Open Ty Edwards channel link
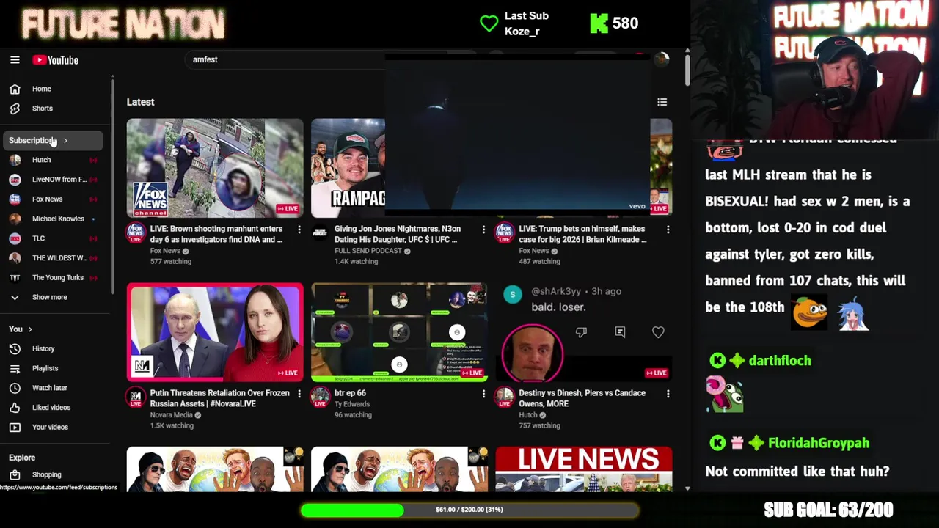This screenshot has height=528, width=939. point(352,404)
